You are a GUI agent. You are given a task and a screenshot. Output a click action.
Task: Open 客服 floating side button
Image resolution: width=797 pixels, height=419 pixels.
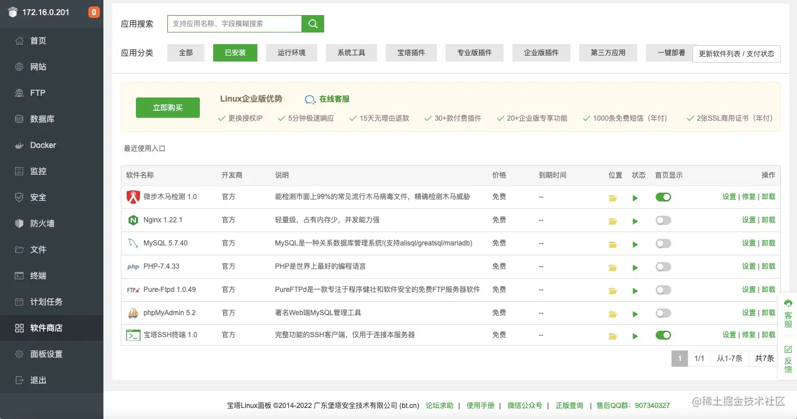coord(788,313)
